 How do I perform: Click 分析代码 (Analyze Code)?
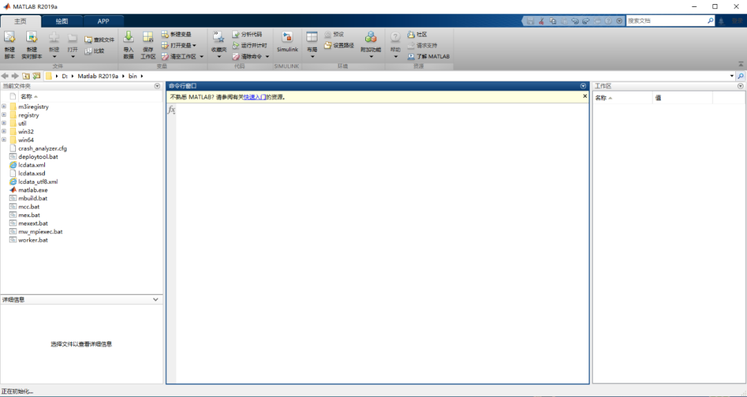[247, 35]
